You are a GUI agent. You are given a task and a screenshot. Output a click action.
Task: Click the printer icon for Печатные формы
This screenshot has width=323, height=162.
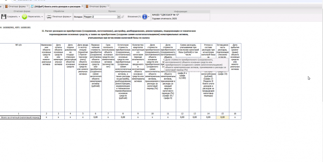pyautogui.click(x=49, y=17)
